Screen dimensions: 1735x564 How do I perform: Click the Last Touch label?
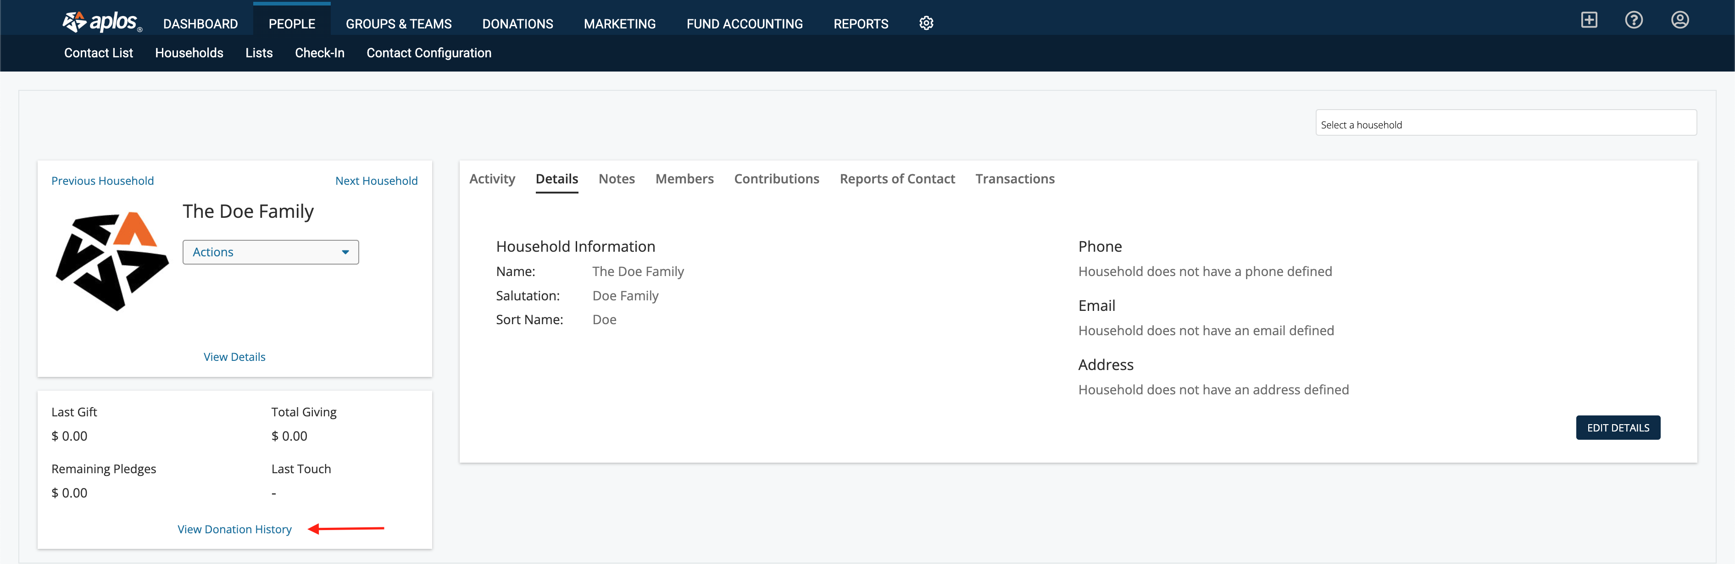point(301,469)
